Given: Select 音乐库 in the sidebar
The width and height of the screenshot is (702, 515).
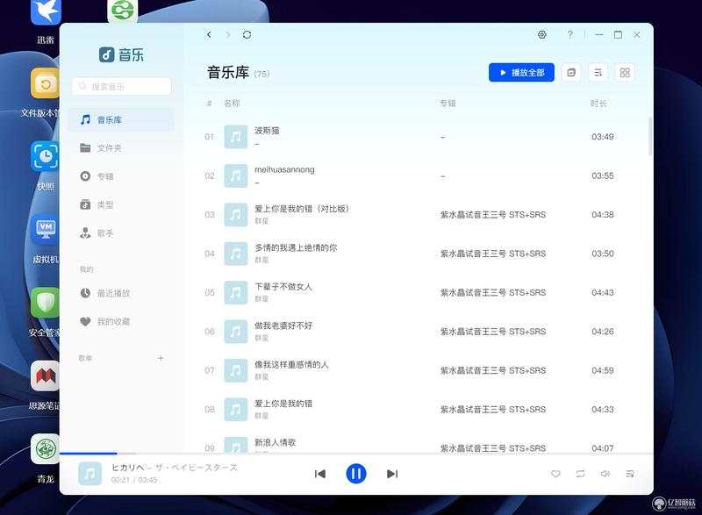Looking at the screenshot, I should click(x=121, y=120).
